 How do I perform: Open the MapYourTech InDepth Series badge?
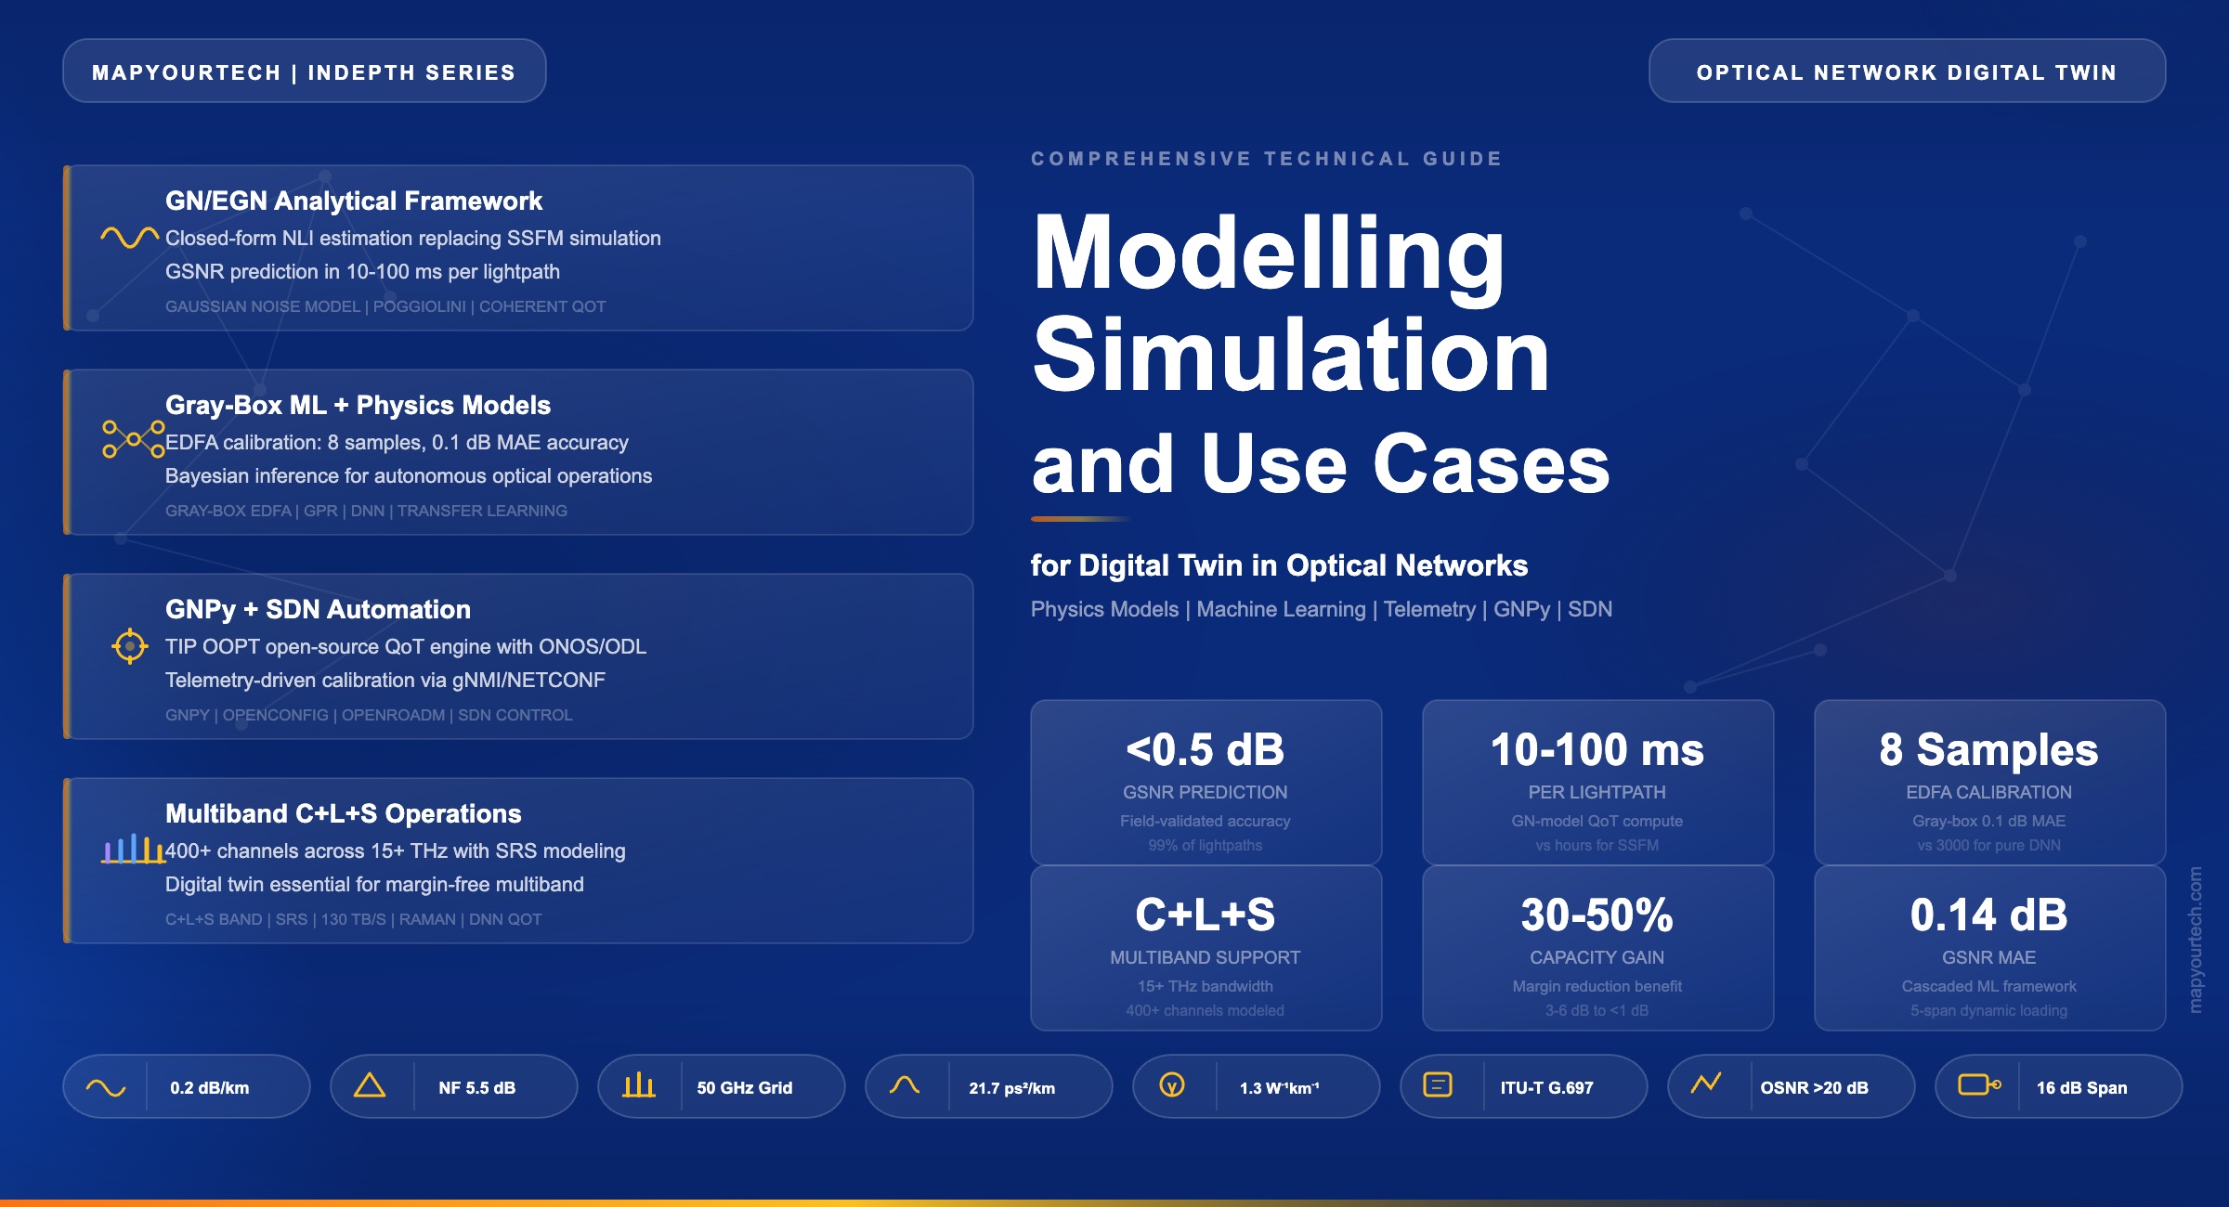coord(305,71)
